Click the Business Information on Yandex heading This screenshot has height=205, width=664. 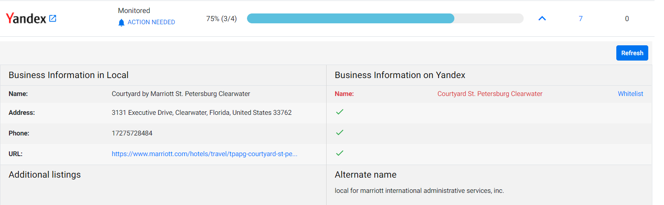click(400, 75)
